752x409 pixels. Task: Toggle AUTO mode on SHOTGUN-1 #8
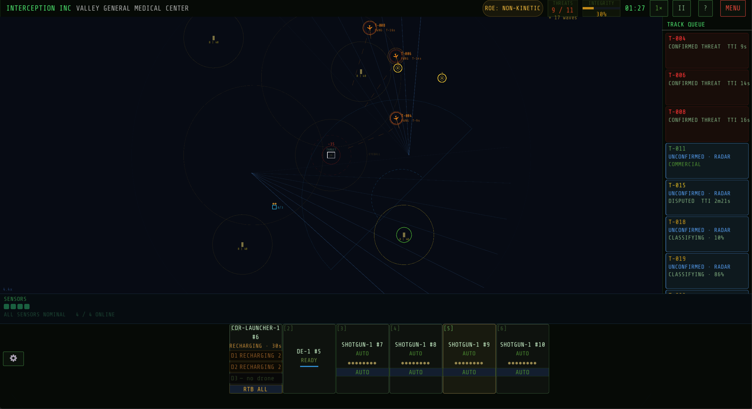click(416, 372)
